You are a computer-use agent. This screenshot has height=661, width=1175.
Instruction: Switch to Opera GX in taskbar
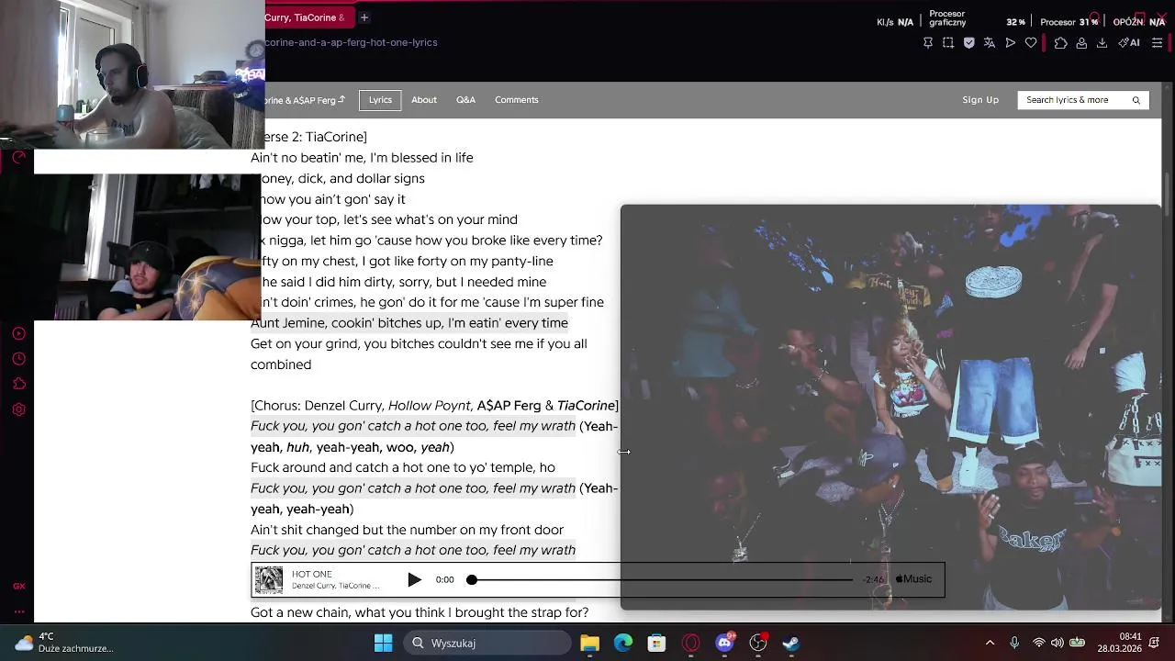[x=690, y=643]
